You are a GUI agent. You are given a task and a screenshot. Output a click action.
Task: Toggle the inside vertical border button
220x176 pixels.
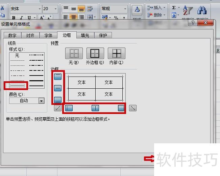(95, 108)
